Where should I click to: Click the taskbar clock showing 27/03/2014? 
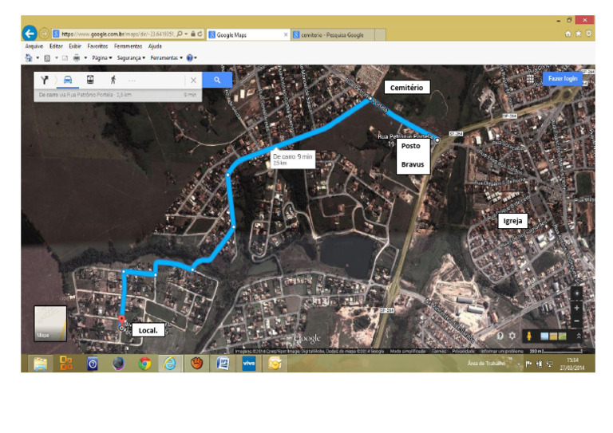coord(572,364)
